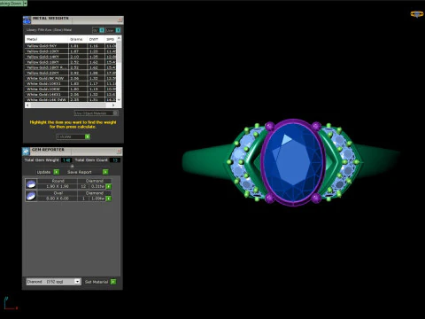
Task: Click the Round shape cell
Action: (58, 181)
